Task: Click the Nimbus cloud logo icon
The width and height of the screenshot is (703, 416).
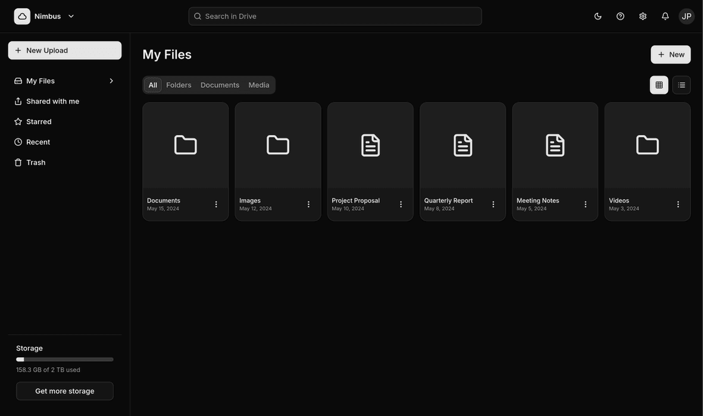Action: 22,16
